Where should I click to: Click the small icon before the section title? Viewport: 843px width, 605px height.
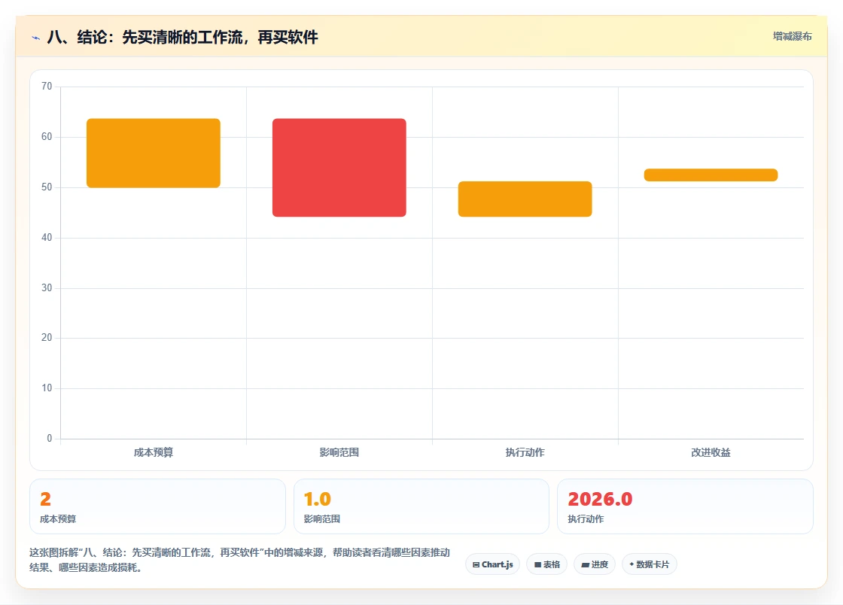(x=36, y=38)
